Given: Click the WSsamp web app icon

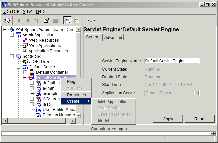Looking at the screenshot, I should coord(38,99).
